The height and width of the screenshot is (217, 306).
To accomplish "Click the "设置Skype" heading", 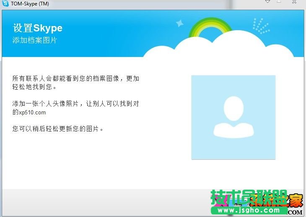I will tap(38, 28).
